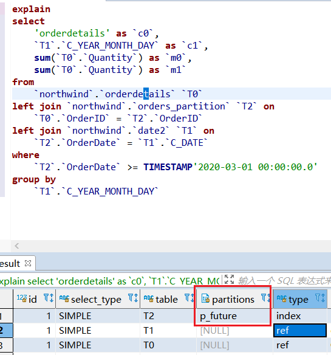This screenshot has height=355, width=331.
Task: Click filter/sort icon on id column
Action: [49, 298]
